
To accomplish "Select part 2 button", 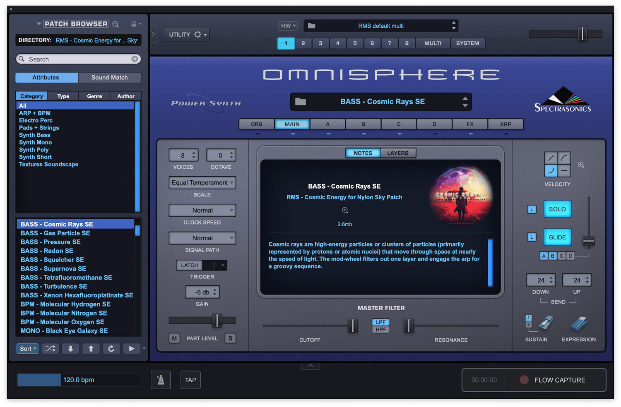I will tap(303, 43).
